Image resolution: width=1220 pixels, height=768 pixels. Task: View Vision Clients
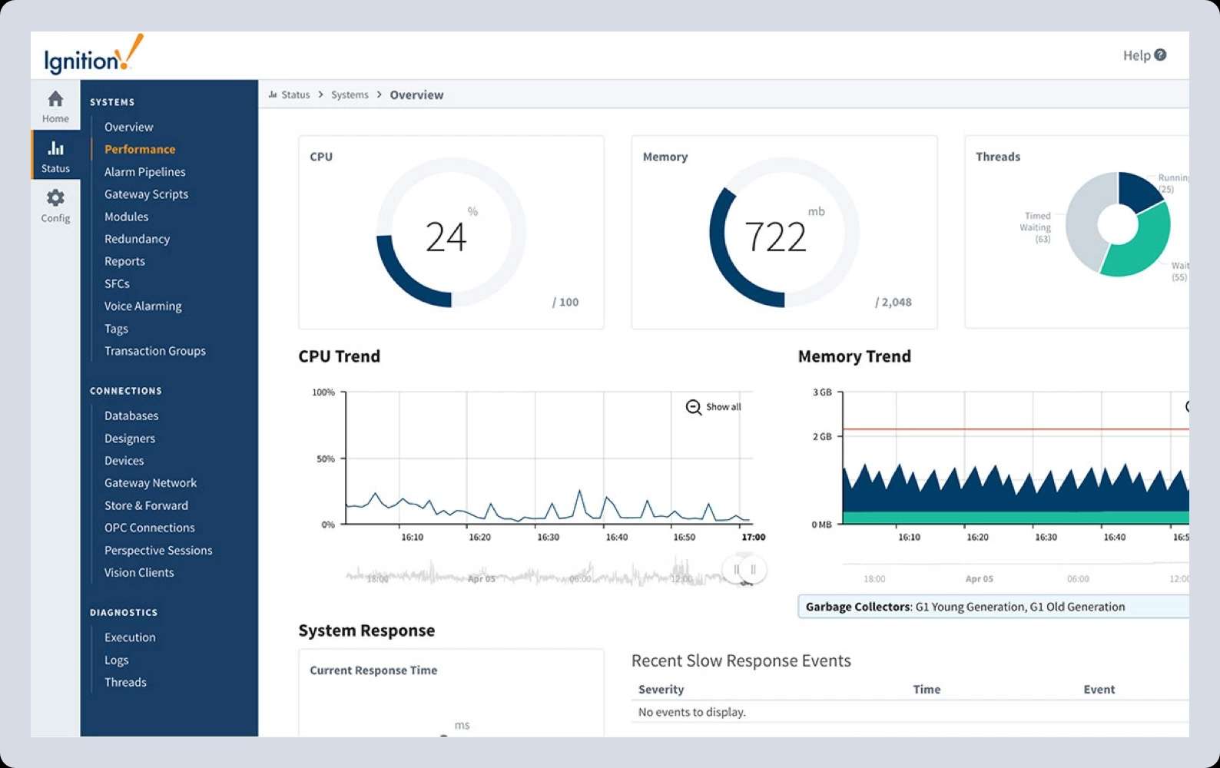(x=139, y=573)
